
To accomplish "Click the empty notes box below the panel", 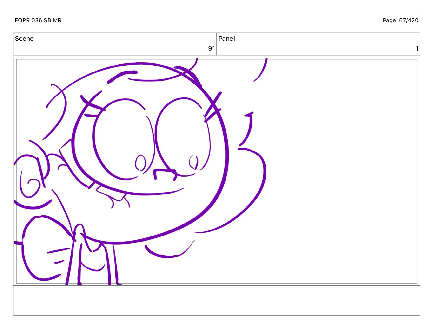I will (216, 301).
